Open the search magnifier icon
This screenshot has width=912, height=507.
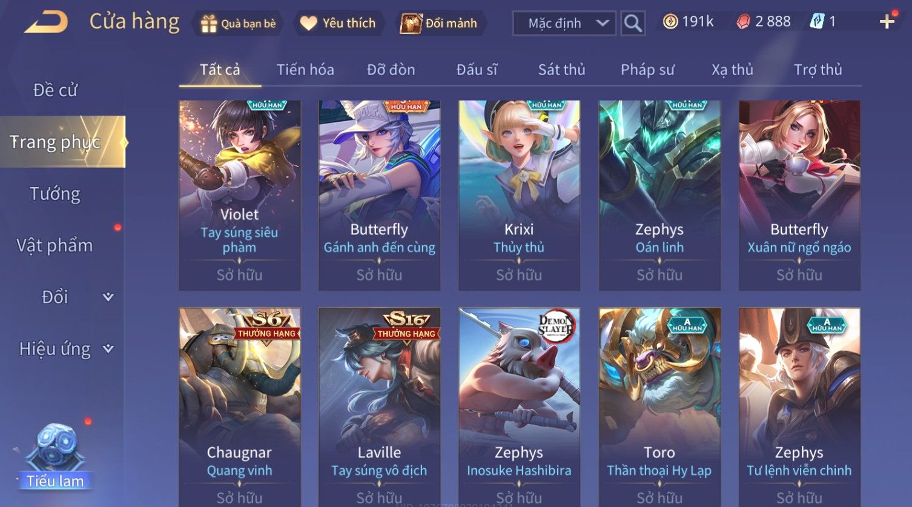(x=633, y=24)
